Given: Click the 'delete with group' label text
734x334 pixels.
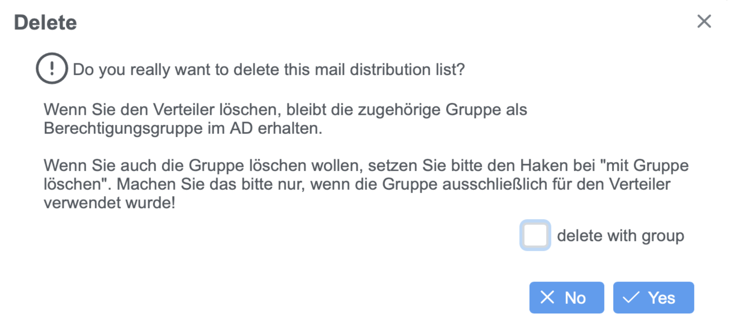Looking at the screenshot, I should (620, 236).
